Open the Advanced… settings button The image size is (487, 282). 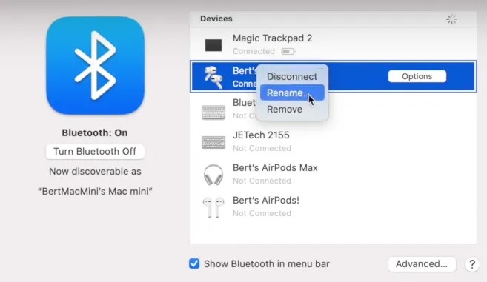coord(422,264)
